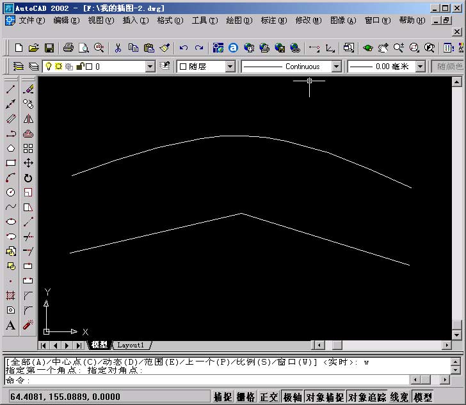Image resolution: width=466 pixels, height=405 pixels.
Task: Select the Rotate tool
Action: (28, 178)
